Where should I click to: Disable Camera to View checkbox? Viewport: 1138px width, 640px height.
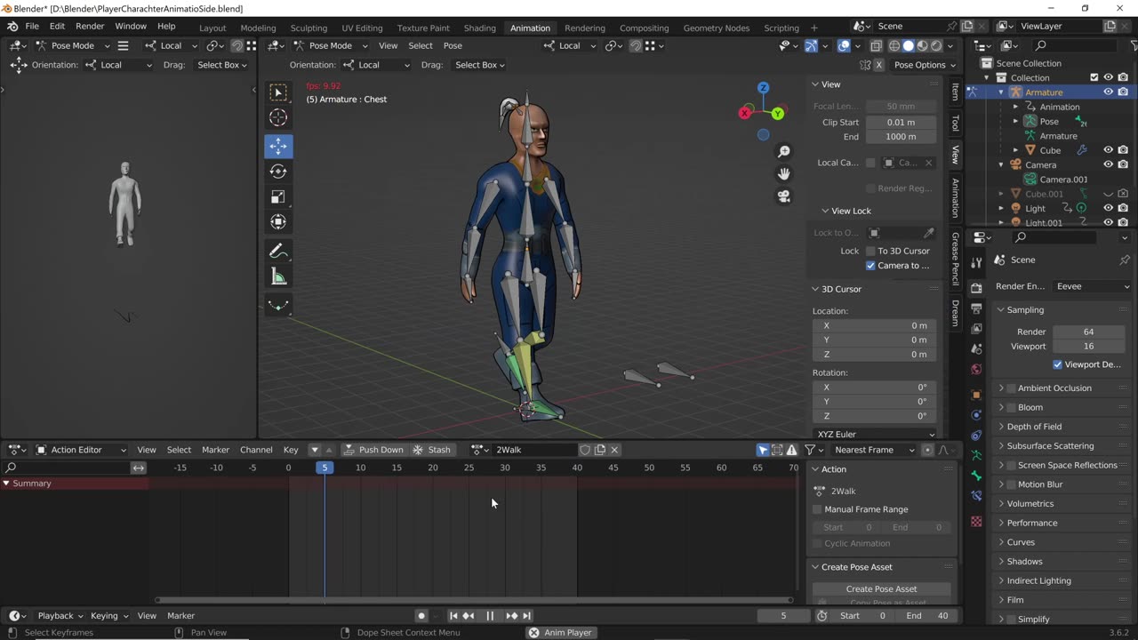(870, 266)
